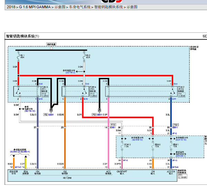Click the PDM 2 (ACC) relay label

pyautogui.click(x=181, y=89)
